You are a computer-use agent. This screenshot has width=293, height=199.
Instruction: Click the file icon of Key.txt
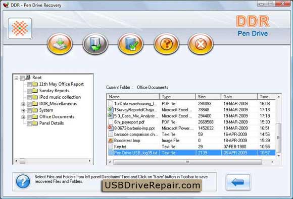[111, 147]
